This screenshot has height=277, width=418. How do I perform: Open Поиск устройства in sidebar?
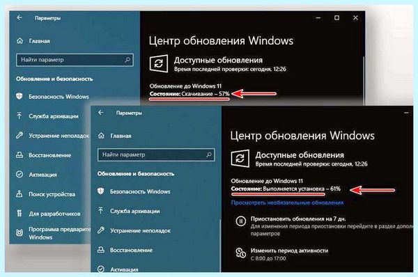click(52, 194)
